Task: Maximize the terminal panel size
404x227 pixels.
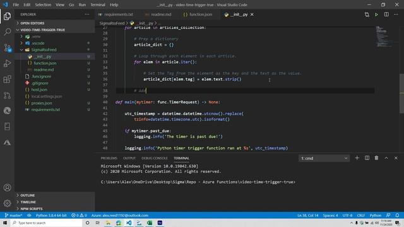Action: (386, 158)
